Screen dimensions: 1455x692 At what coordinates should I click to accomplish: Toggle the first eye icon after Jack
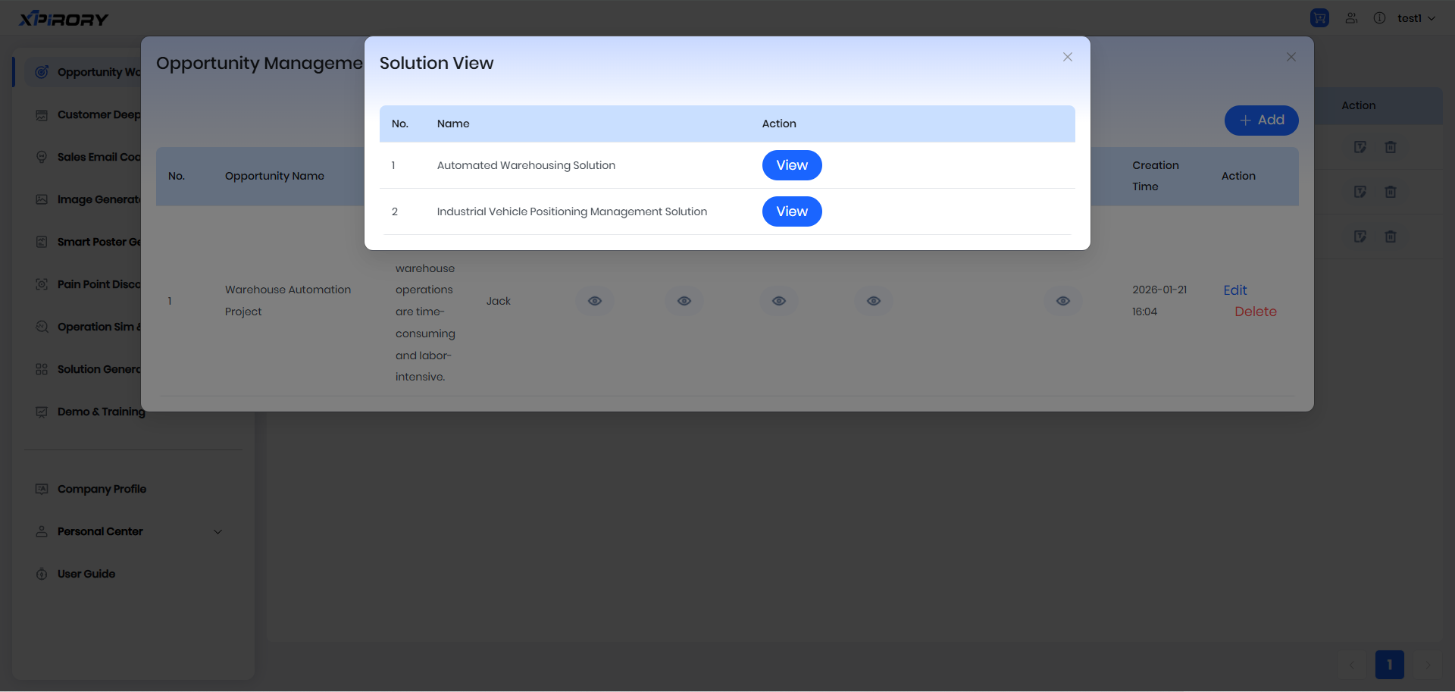595,301
